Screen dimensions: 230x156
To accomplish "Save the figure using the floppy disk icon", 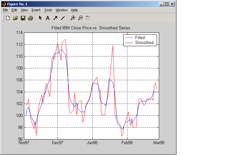I will 23,18.
